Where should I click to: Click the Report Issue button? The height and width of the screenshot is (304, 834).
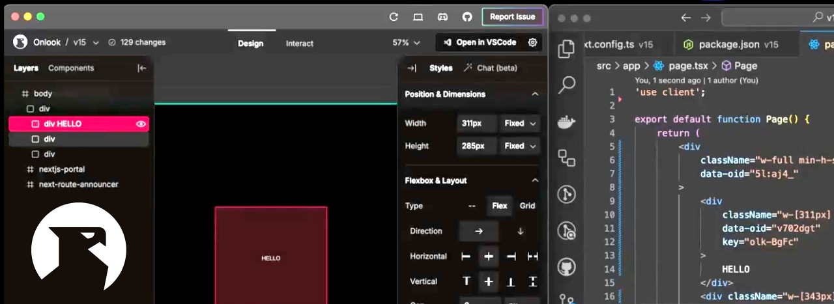coord(512,17)
